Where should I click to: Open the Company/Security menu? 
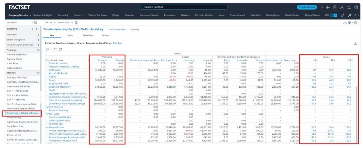(20, 15)
